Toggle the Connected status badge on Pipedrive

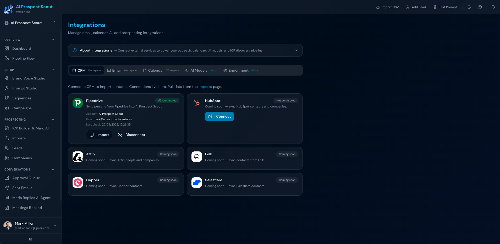click(x=167, y=100)
